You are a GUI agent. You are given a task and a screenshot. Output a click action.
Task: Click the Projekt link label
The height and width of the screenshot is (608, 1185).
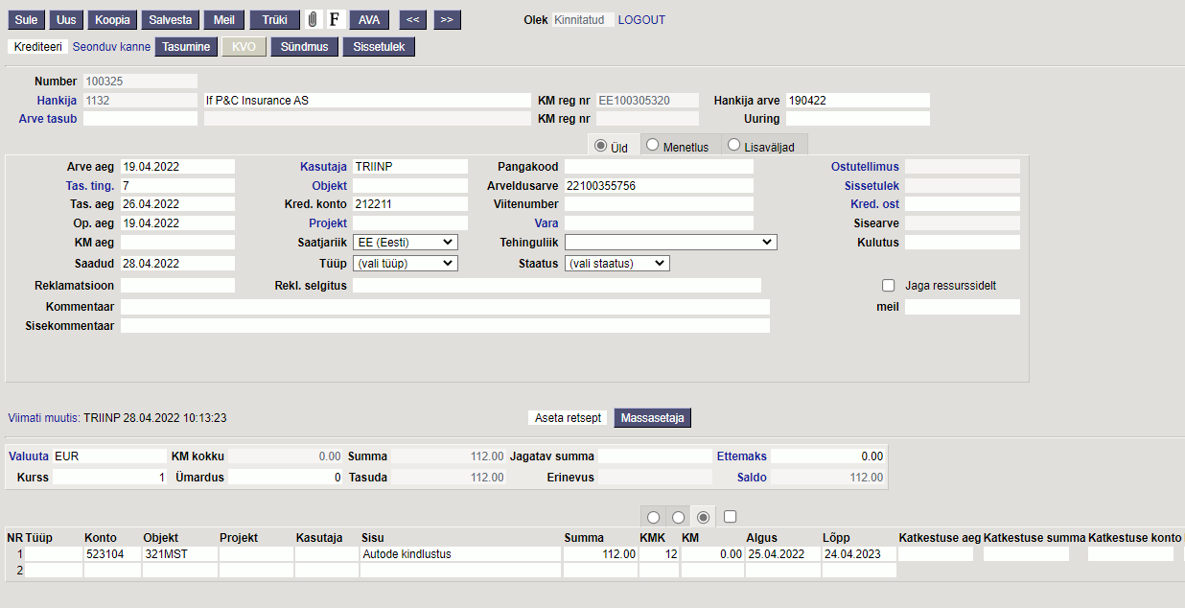pos(328,223)
